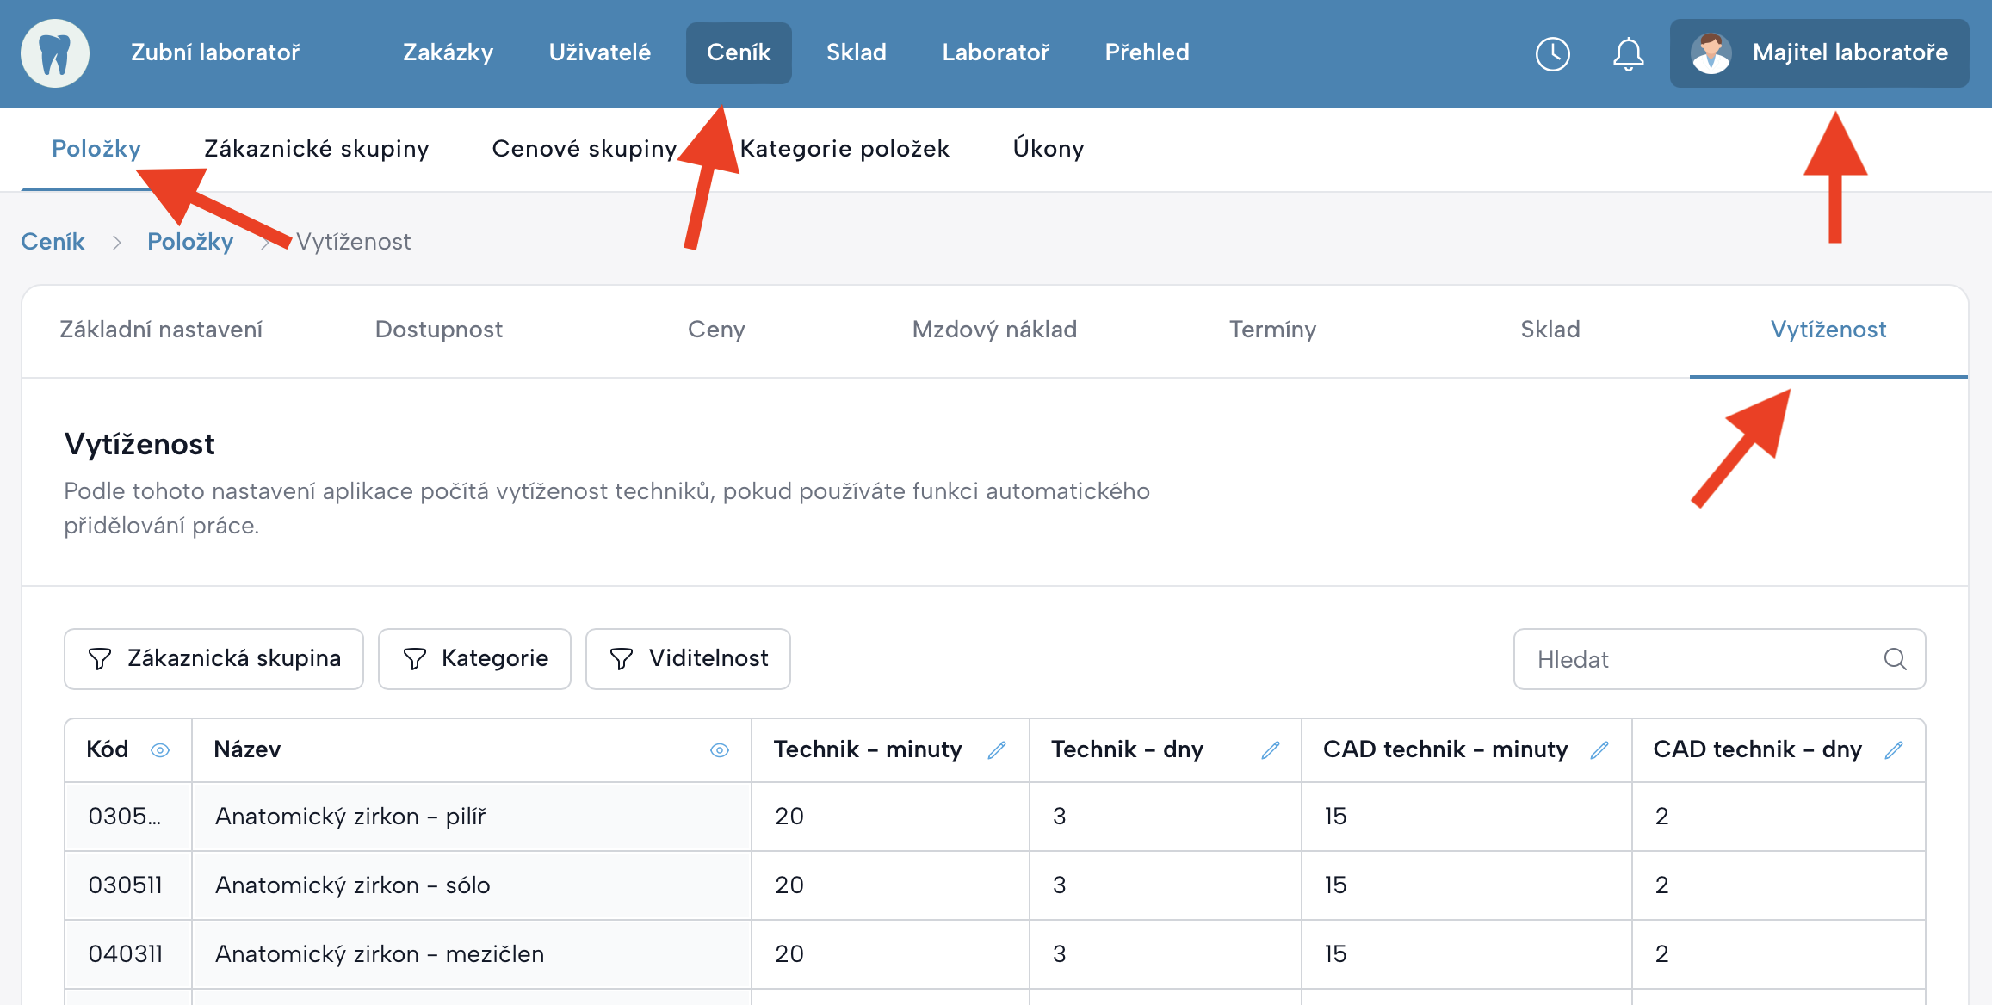Edit the CAD technik – dny column
The image size is (1992, 1005).
click(x=1894, y=750)
